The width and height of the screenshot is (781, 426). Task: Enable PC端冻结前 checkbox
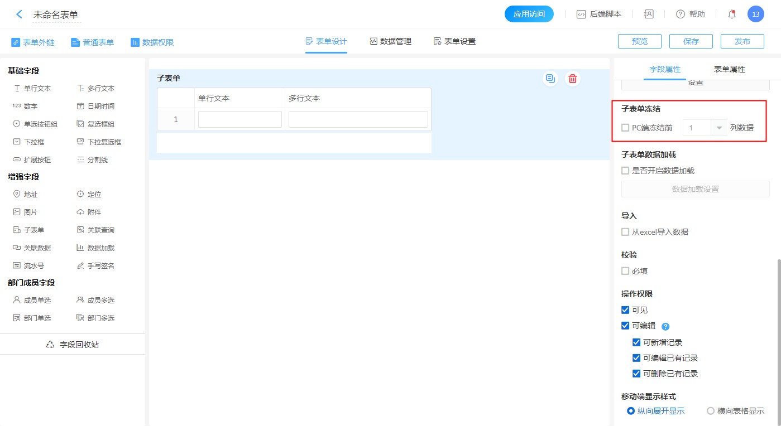(x=625, y=128)
